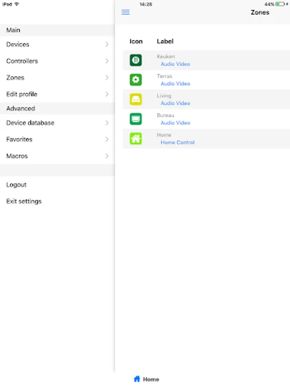This screenshot has height=386, width=290.
Task: Select the Keuken zone name
Action: (166, 56)
